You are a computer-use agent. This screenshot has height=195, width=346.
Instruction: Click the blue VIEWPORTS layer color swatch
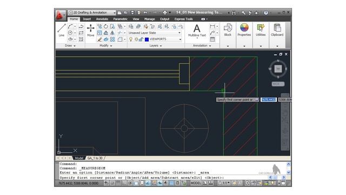tap(147, 40)
